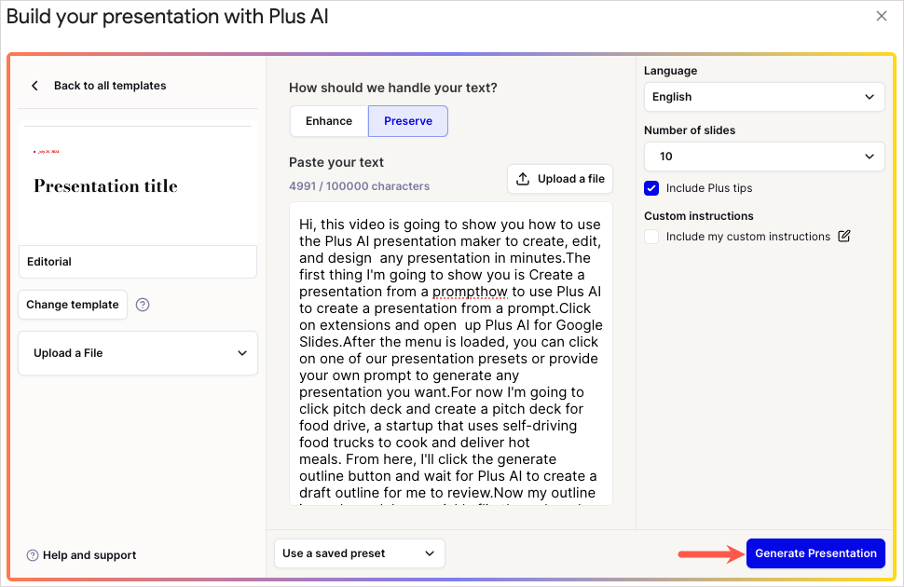Go Back to all templates
The image size is (904, 587).
coord(110,86)
